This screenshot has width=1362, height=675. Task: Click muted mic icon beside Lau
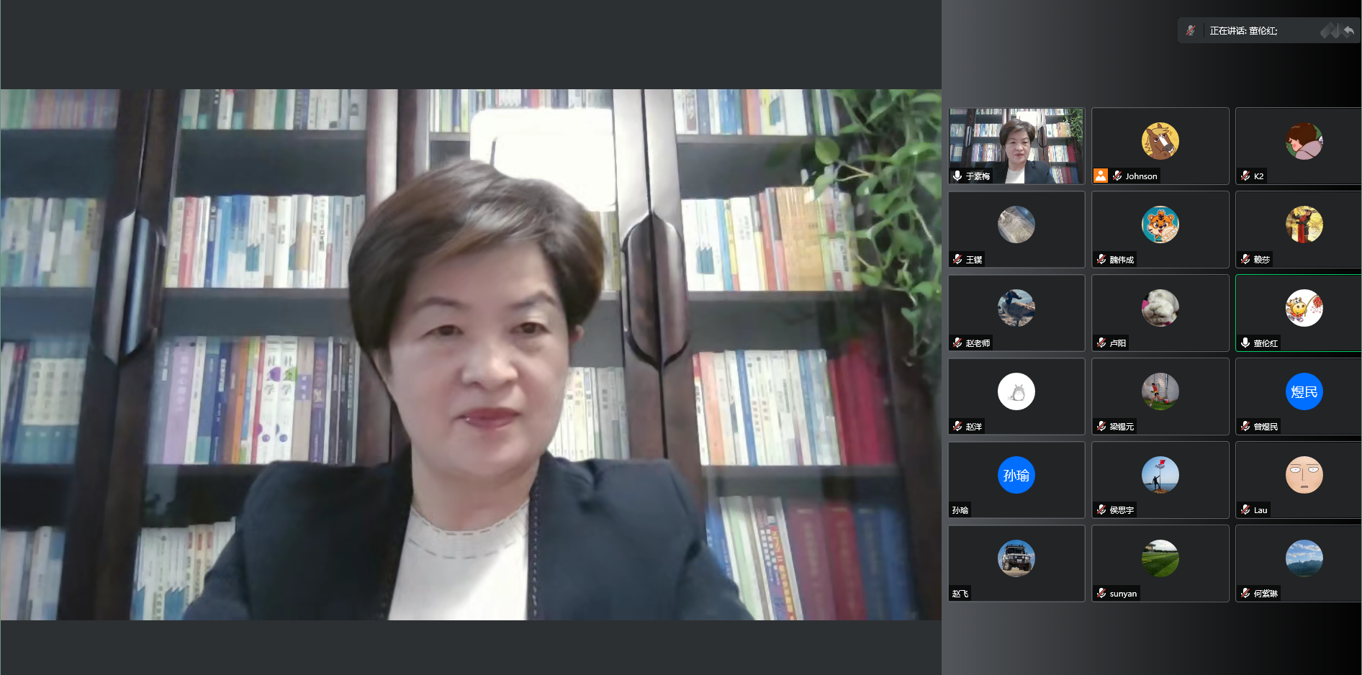[x=1245, y=509]
